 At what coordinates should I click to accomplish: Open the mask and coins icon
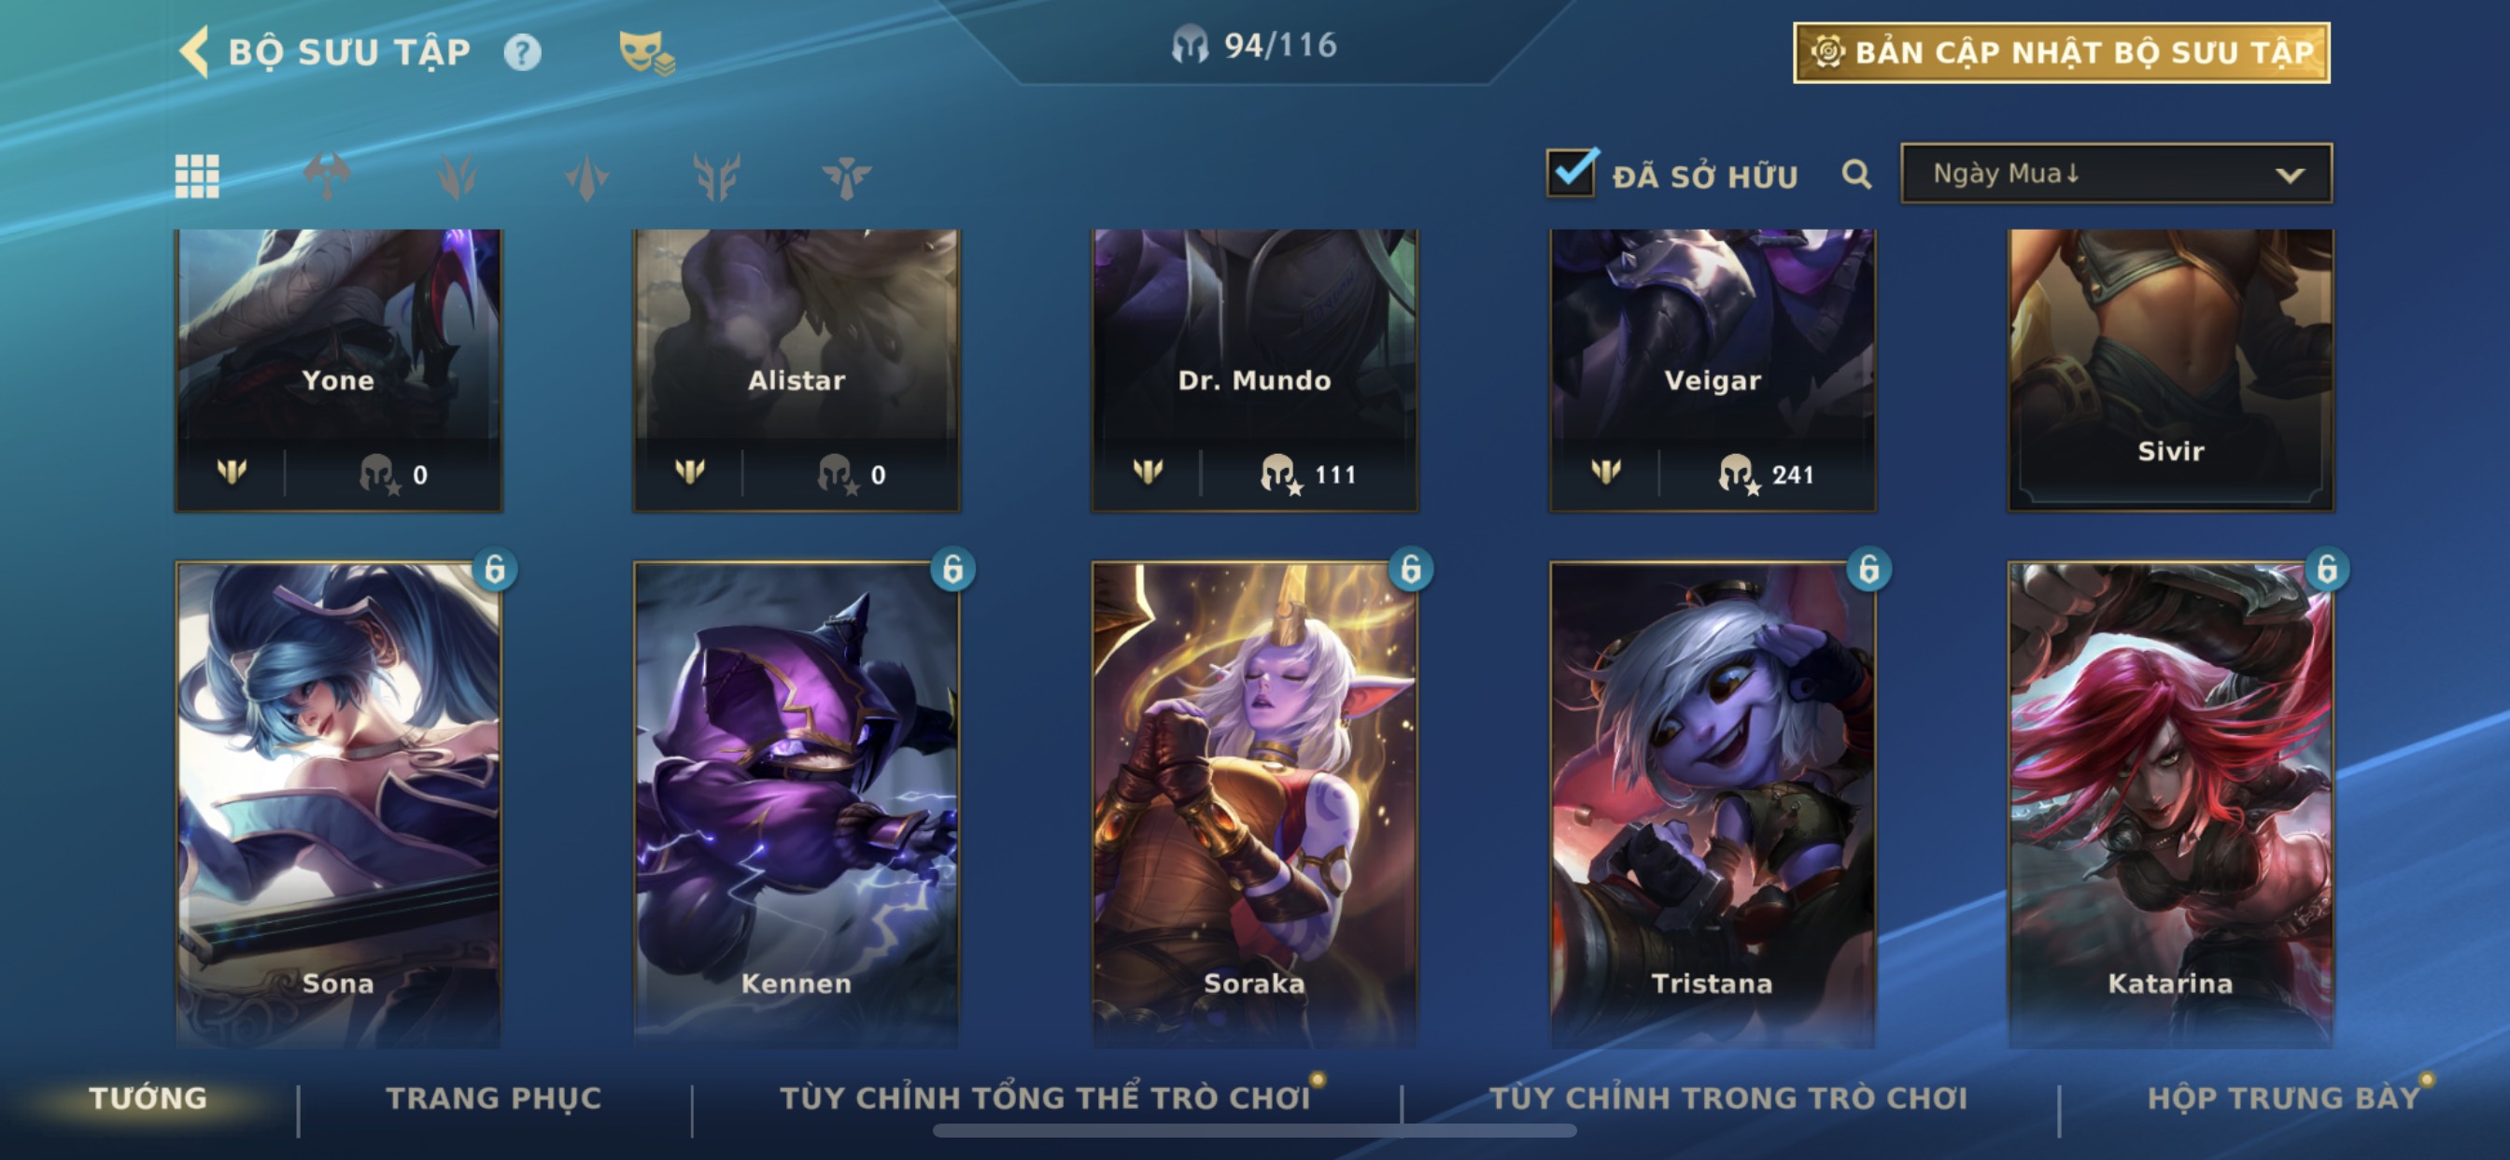pyautogui.click(x=646, y=51)
